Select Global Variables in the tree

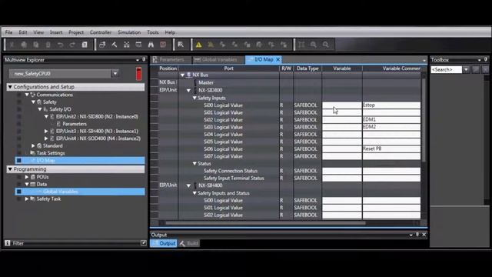pyautogui.click(x=80, y=192)
